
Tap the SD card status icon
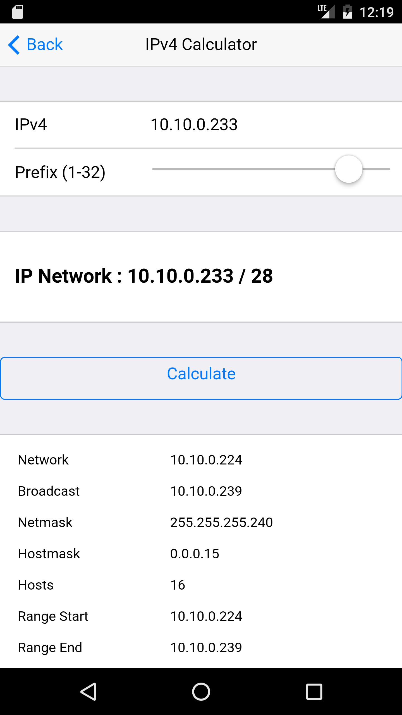(x=18, y=12)
